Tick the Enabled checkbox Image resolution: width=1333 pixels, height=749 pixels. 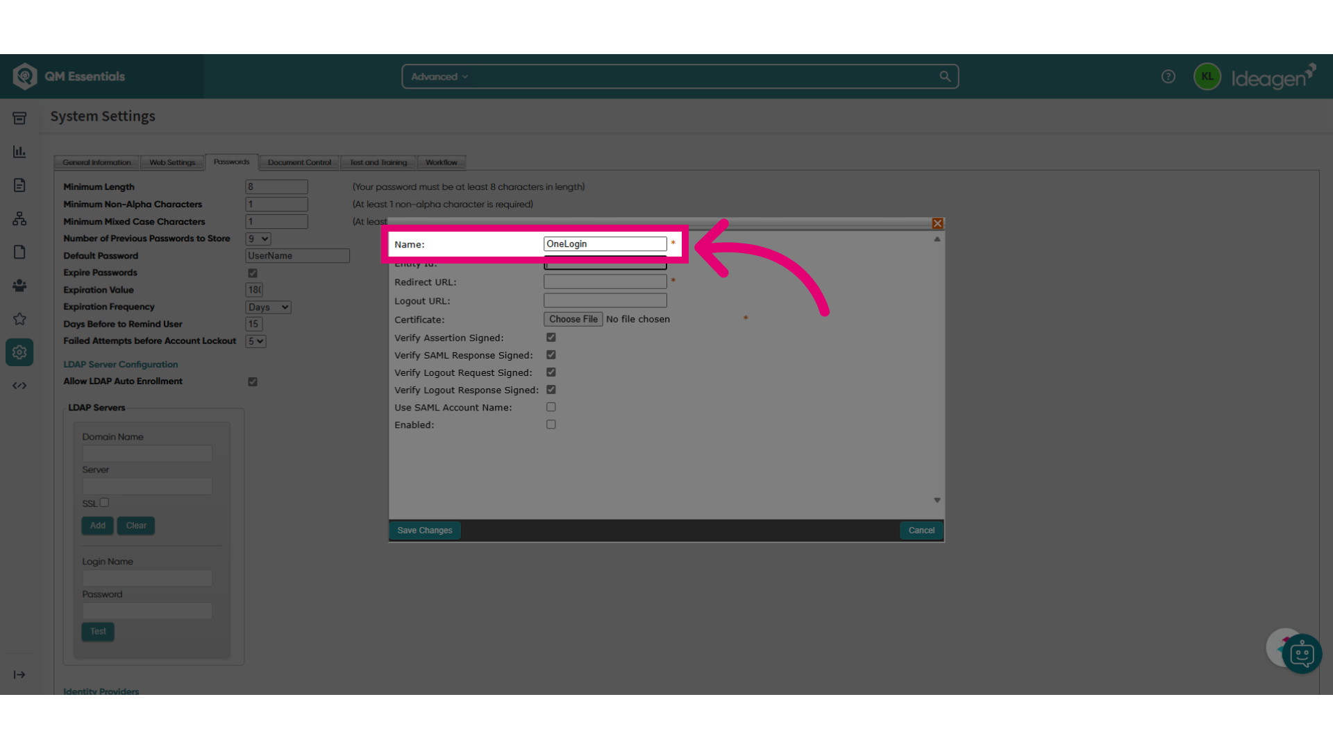click(x=551, y=424)
